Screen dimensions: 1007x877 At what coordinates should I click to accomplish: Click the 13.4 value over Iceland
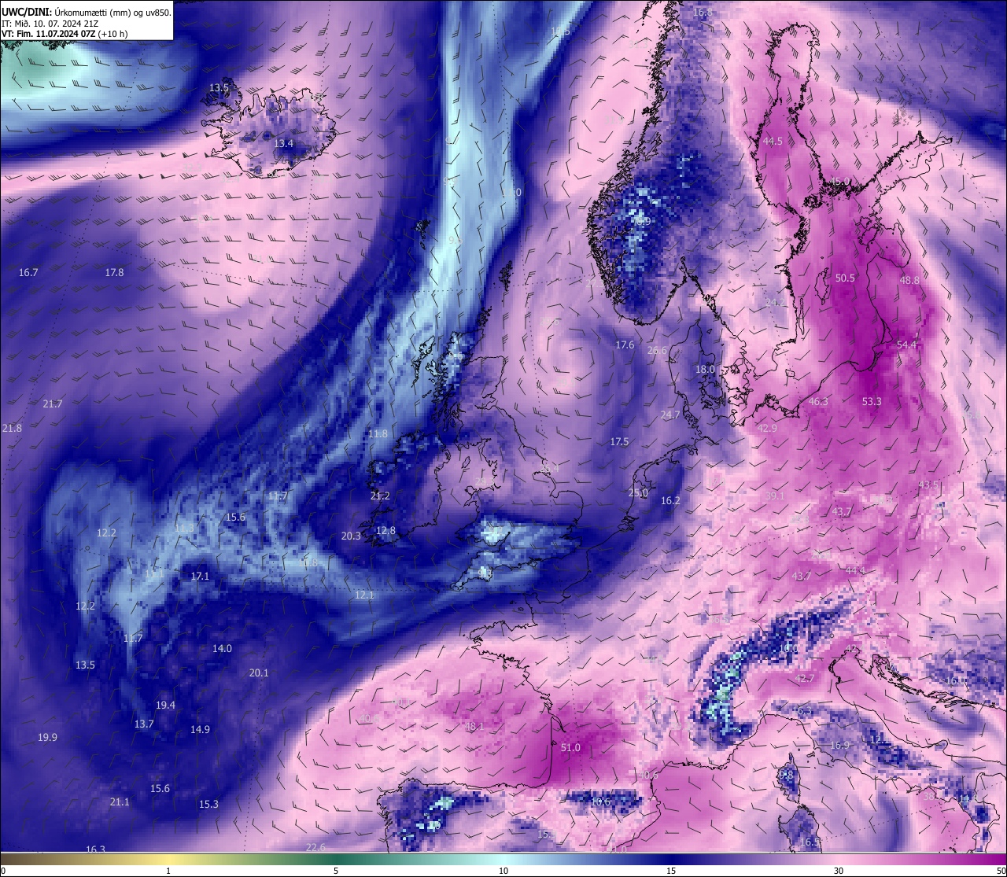tap(283, 143)
